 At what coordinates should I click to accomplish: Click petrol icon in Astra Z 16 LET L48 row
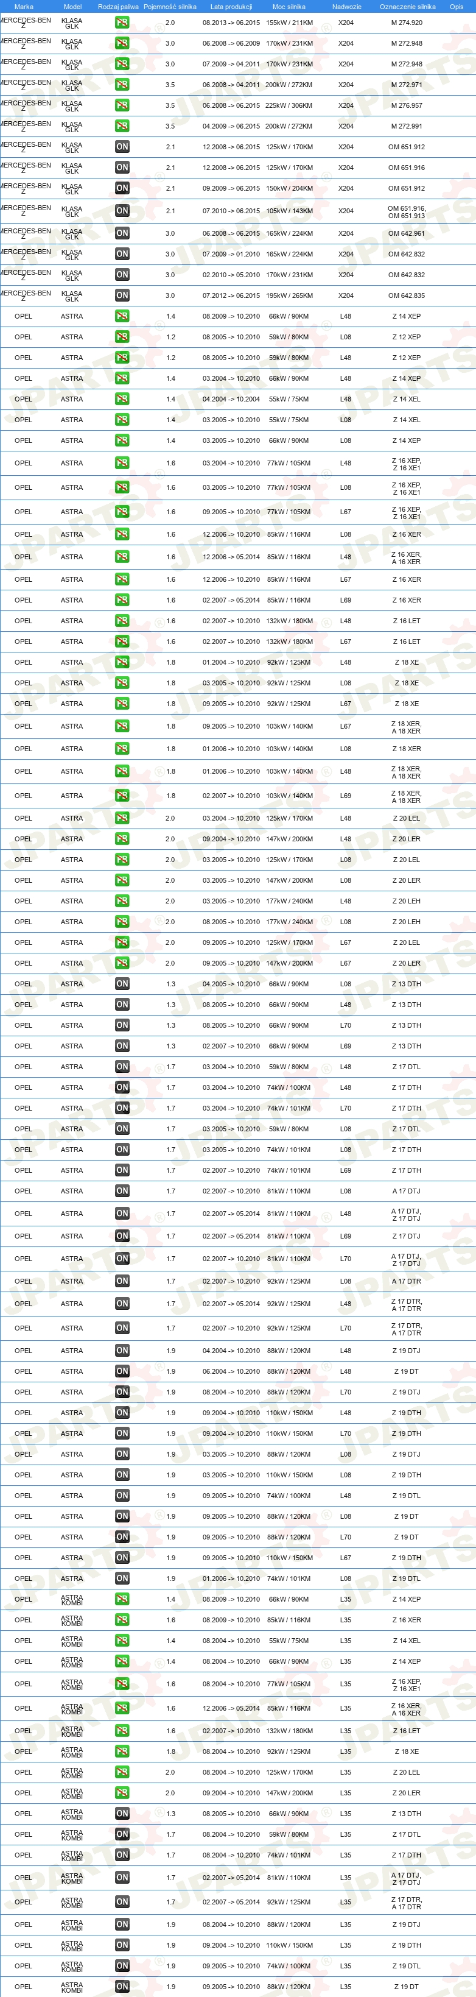122,621
